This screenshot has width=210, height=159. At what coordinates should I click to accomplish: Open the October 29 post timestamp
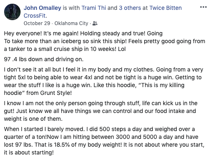click(x=37, y=23)
